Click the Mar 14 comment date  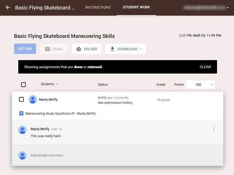tap(56, 129)
